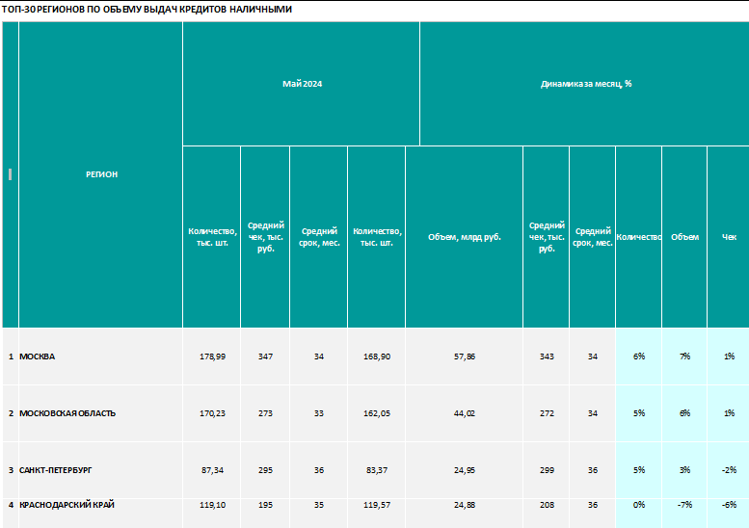This screenshot has height=528, width=749.
Task: Click the -2% cell in САНКТ-ПЕТЕРБУРГ row
Action: pos(729,470)
